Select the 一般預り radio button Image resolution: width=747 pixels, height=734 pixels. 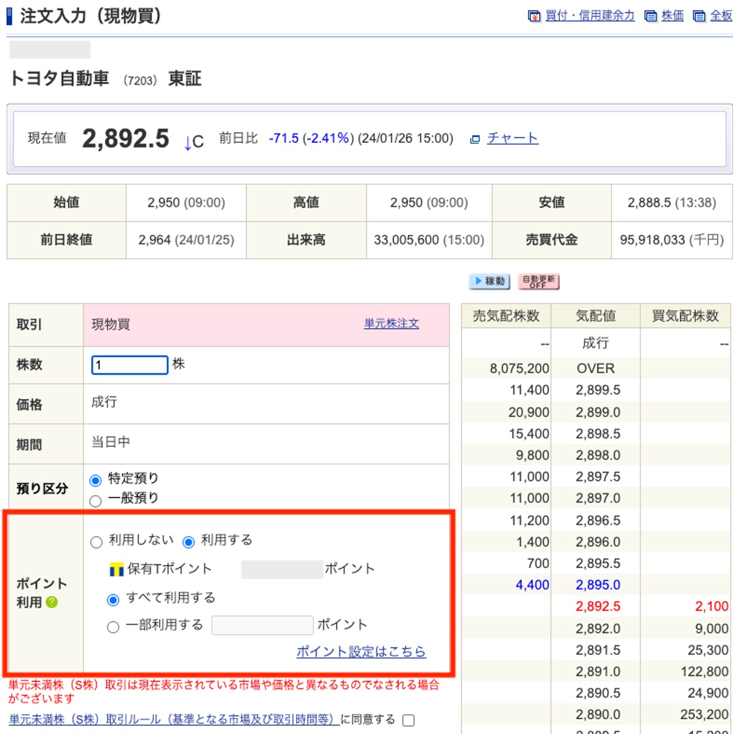pos(96,501)
